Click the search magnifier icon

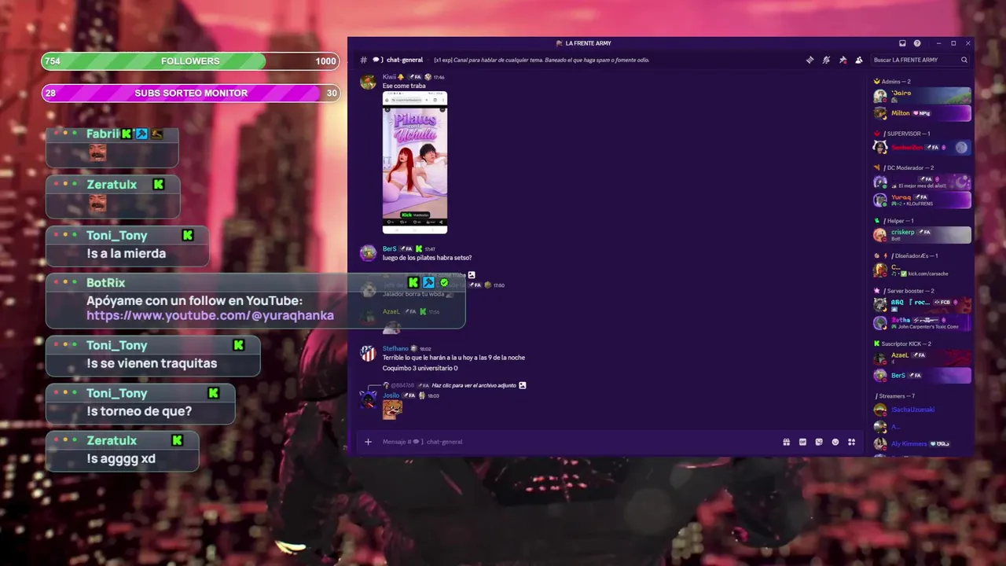[x=964, y=60]
